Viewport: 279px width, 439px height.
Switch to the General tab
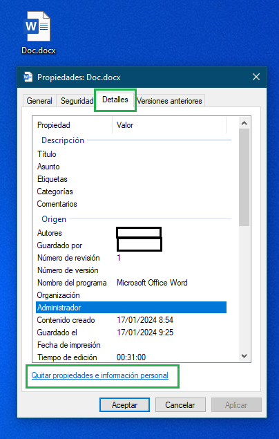39,101
